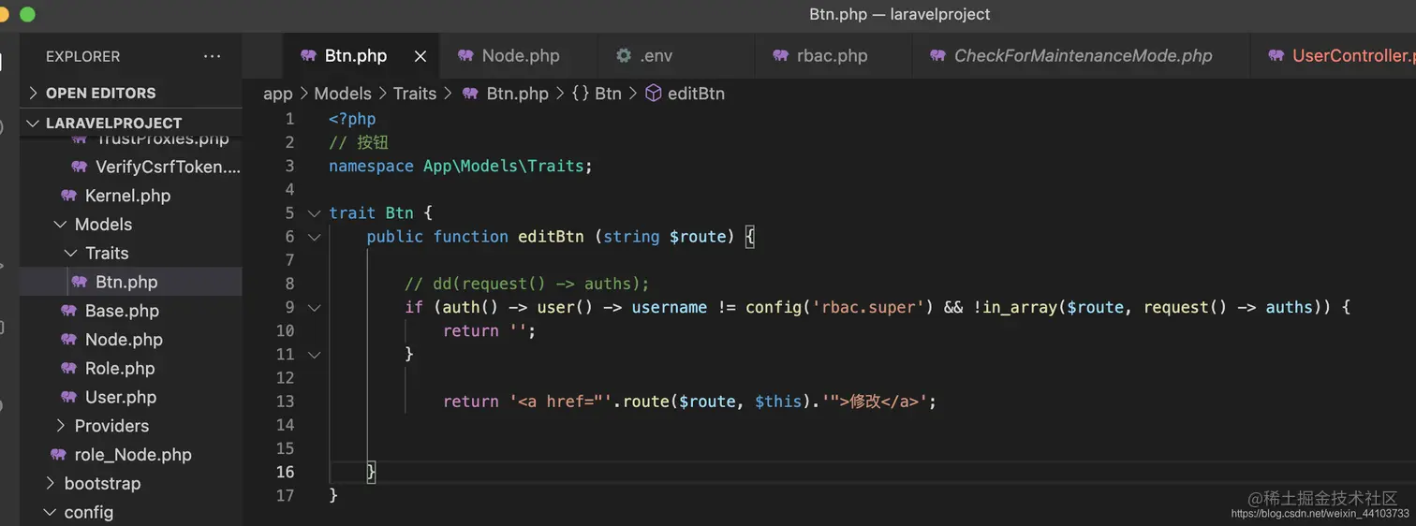1416x526 pixels.
Task: Click the Traits breadcrumb segment
Action: click(x=415, y=94)
